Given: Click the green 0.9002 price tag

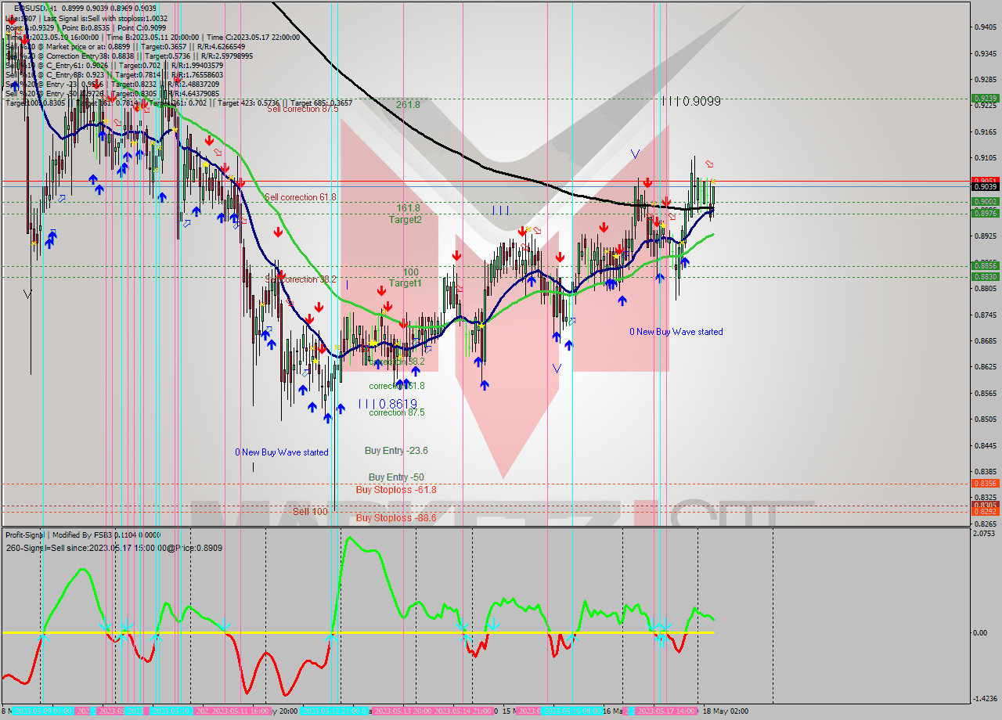Looking at the screenshot, I should pyautogui.click(x=985, y=202).
